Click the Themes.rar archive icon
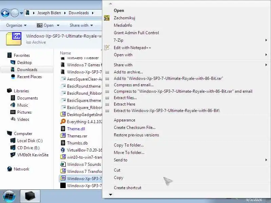This screenshot has width=271, height=203. pyautogui.click(x=63, y=136)
